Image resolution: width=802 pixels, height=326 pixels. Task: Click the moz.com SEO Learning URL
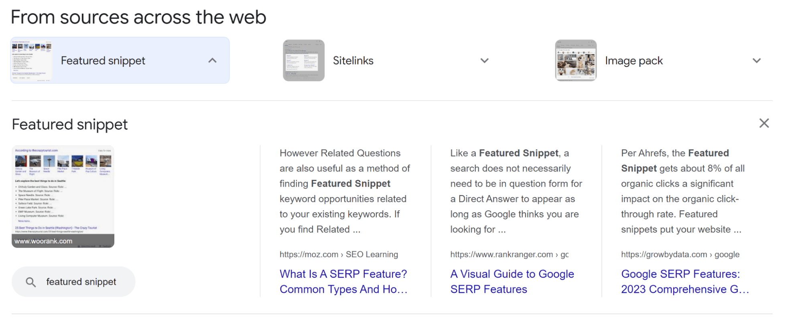coord(339,254)
